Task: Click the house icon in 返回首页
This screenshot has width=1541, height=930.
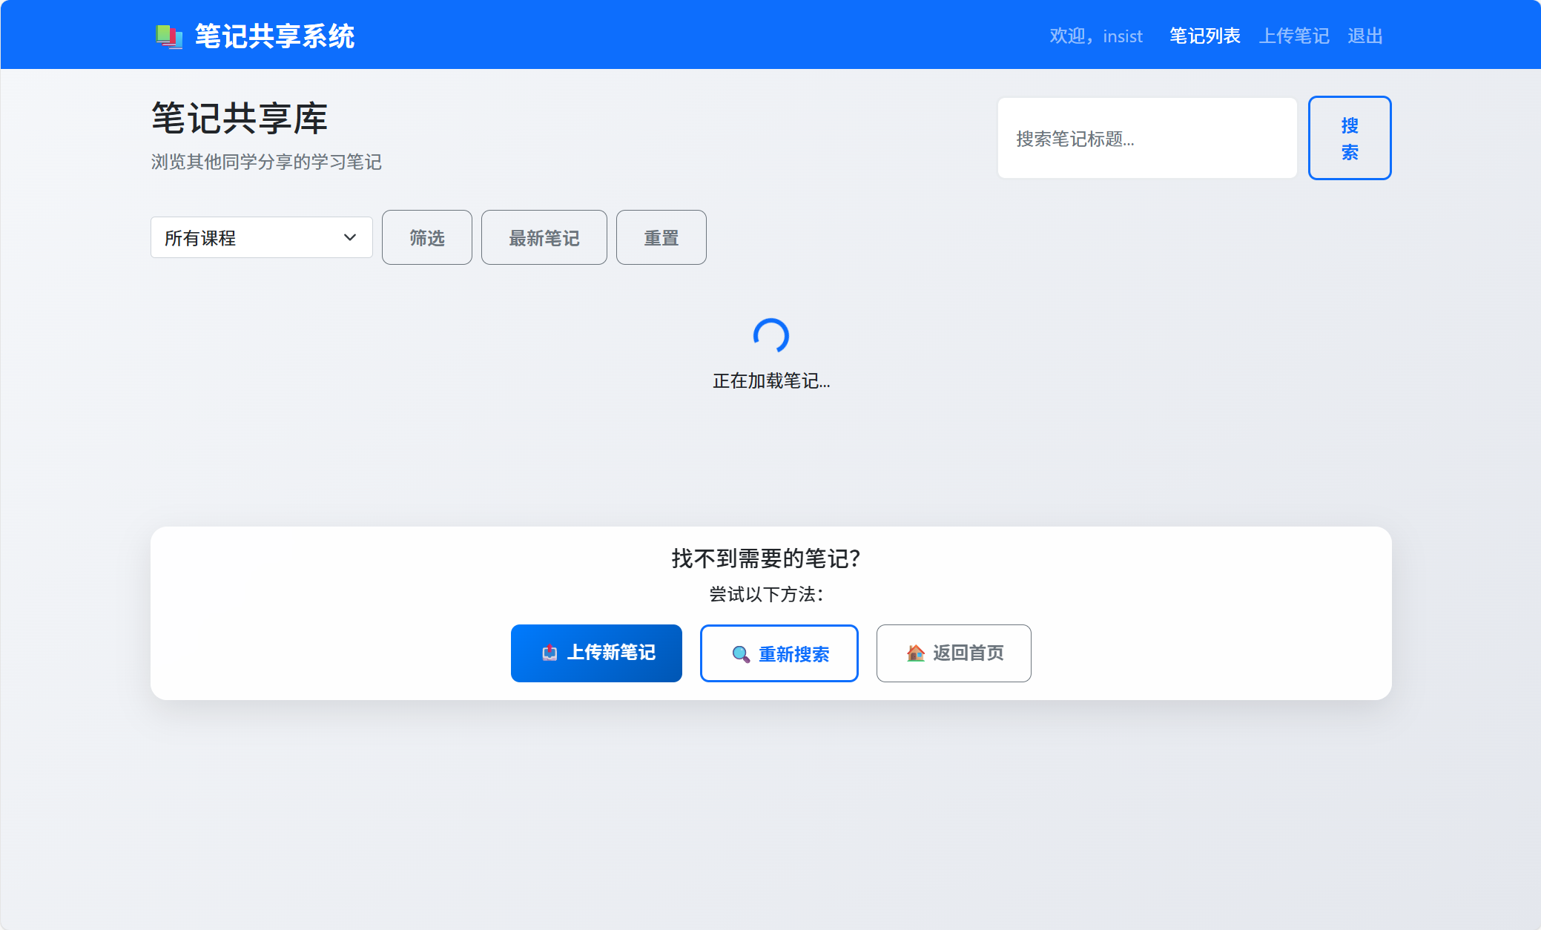Action: 916,653
